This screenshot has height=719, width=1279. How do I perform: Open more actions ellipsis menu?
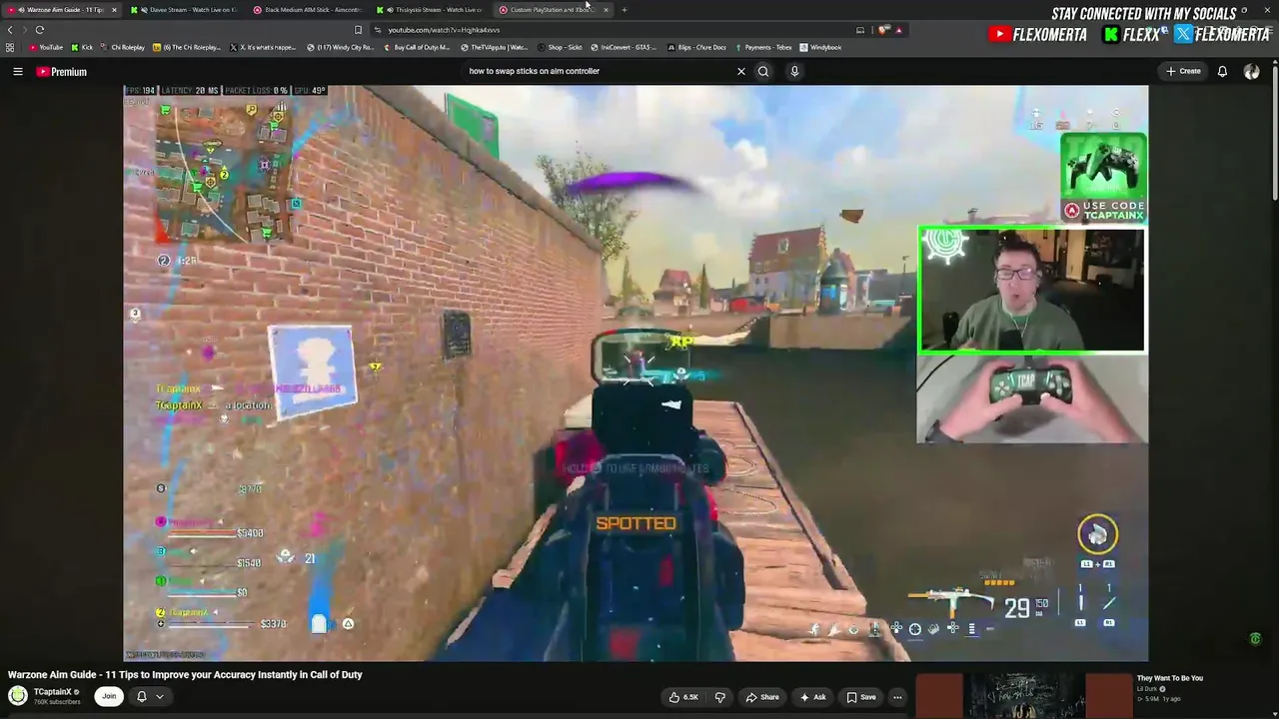[x=897, y=697]
